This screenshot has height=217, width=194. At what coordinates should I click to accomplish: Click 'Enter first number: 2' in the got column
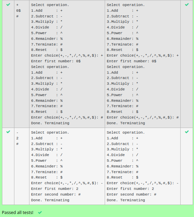[x=130, y=189]
